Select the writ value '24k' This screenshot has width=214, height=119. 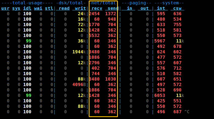[82, 14]
